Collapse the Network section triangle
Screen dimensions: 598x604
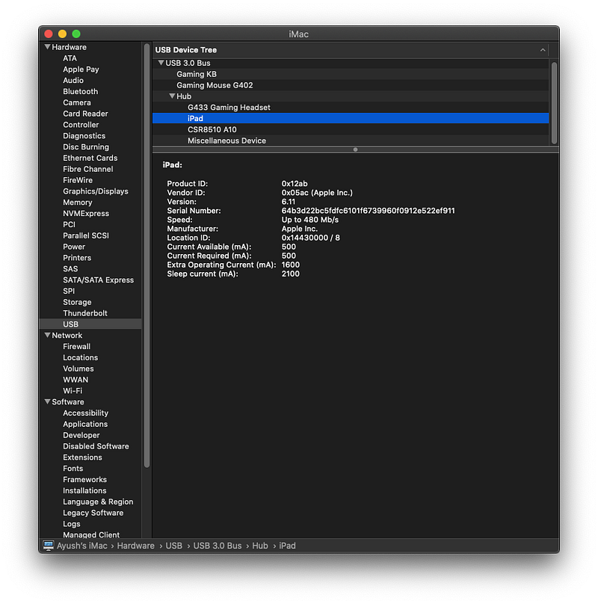tap(47, 335)
